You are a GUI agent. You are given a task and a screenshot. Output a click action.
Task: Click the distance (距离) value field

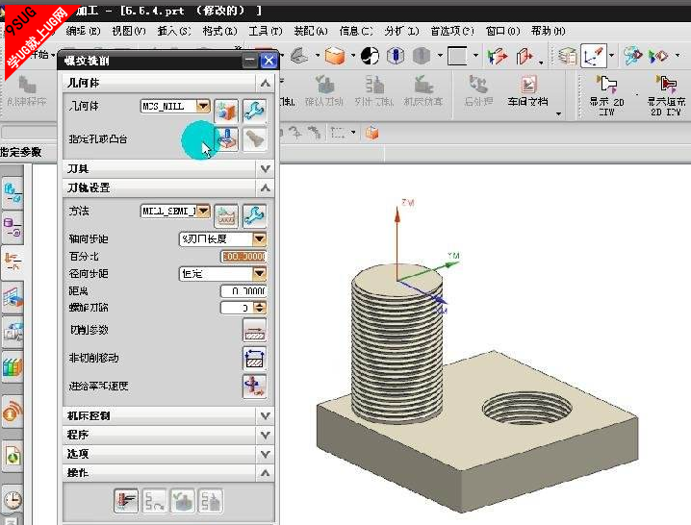pyautogui.click(x=243, y=291)
